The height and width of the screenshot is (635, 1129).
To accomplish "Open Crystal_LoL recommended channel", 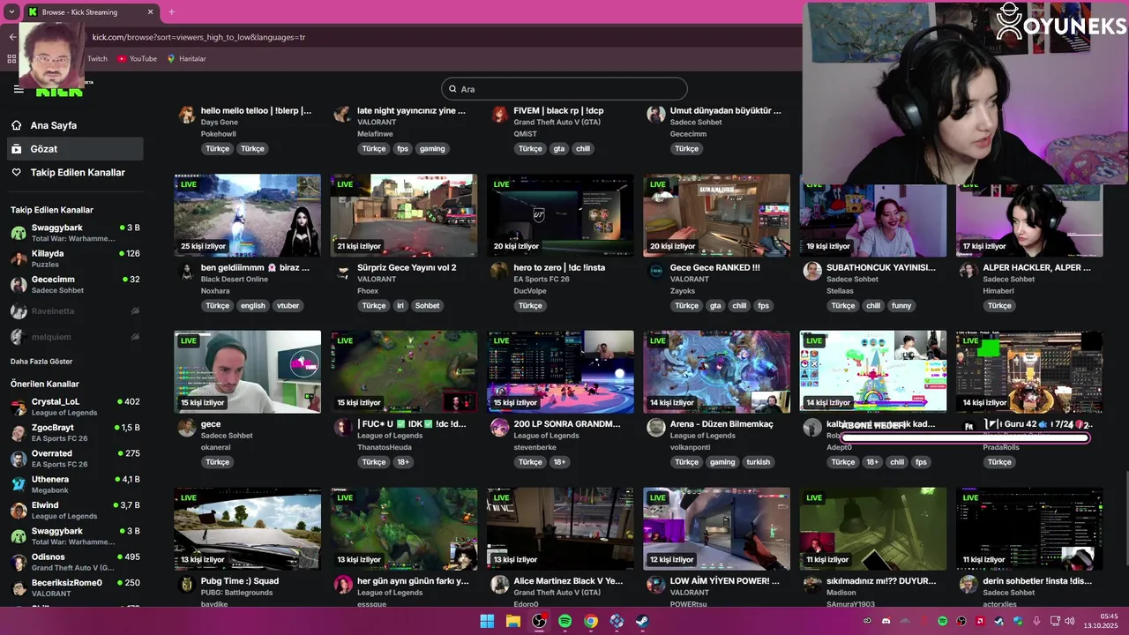I will click(x=74, y=407).
